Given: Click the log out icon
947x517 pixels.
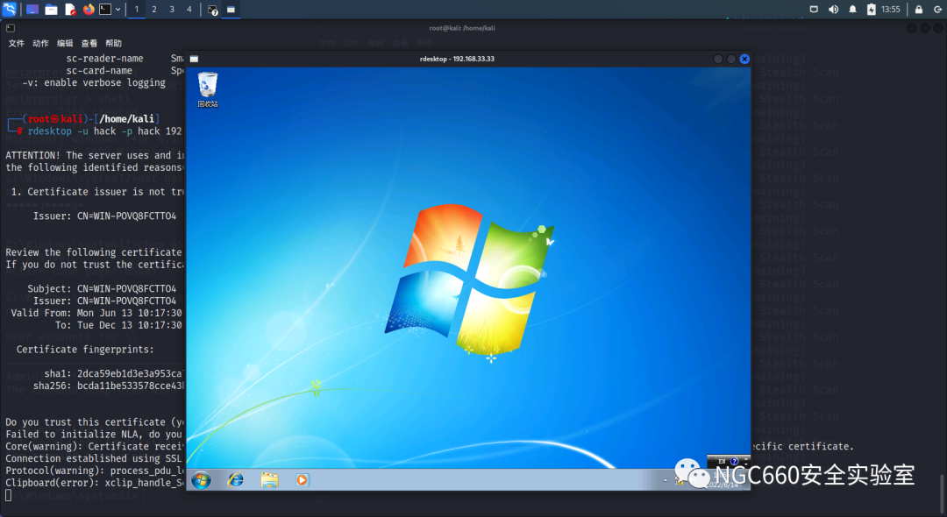Looking at the screenshot, I should [937, 9].
